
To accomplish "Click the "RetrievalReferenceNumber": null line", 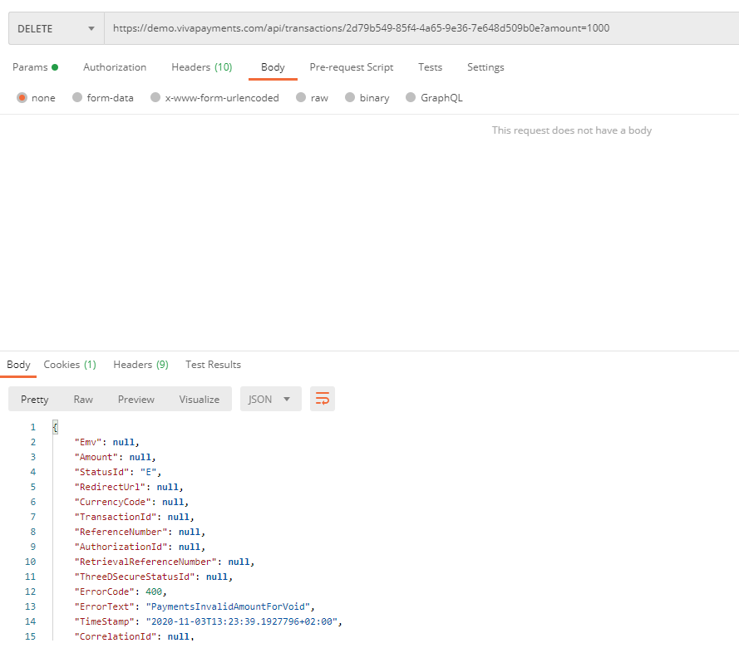I will click(165, 562).
